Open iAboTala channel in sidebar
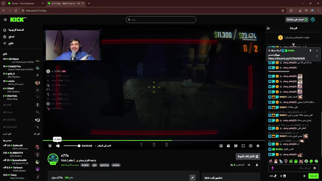Image resolution: width=322 pixels, height=181 pixels. coord(21,97)
